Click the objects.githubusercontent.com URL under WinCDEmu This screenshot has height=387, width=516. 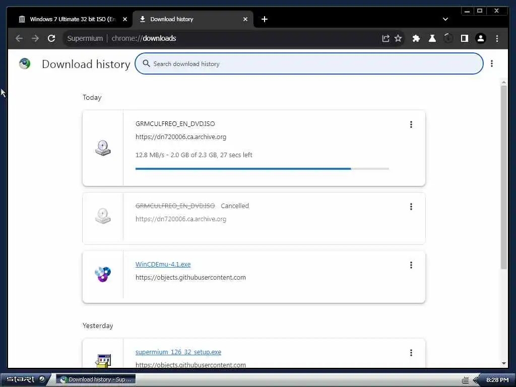190,278
